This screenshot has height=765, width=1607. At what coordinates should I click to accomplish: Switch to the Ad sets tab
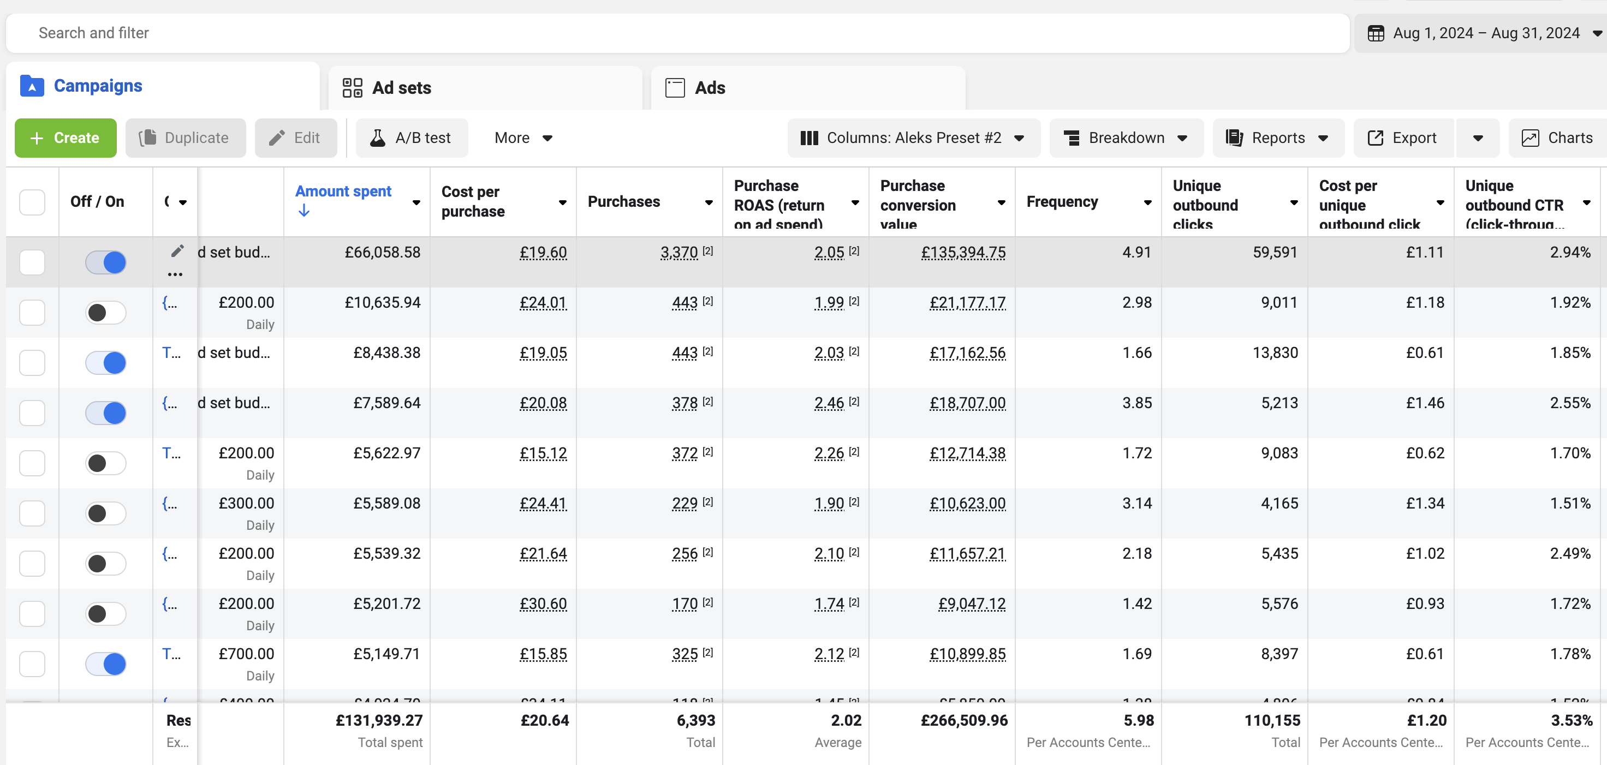coord(401,88)
